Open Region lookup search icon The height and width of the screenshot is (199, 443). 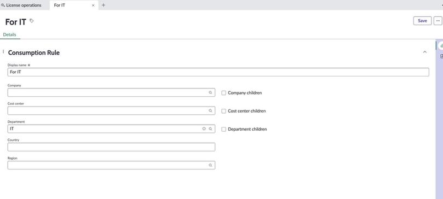(210, 165)
